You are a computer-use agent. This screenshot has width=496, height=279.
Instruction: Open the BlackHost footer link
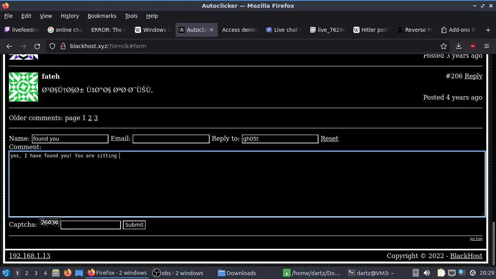click(x=466, y=256)
